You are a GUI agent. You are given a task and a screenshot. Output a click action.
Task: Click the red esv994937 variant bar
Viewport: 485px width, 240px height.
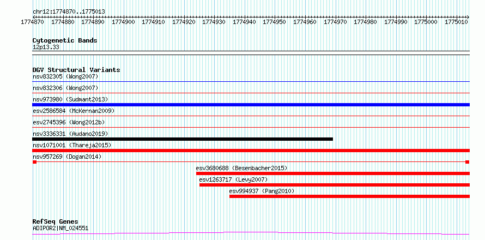pos(349,196)
